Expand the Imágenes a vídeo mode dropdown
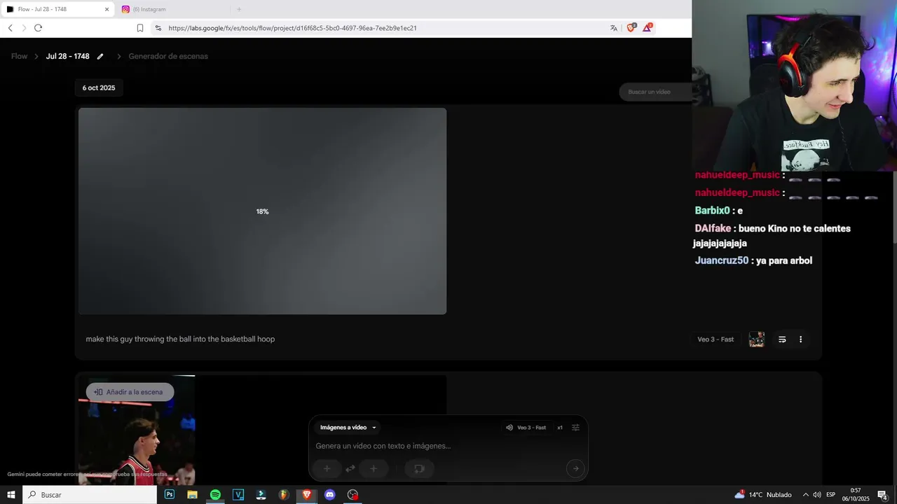The height and width of the screenshot is (504, 897). tap(348, 428)
